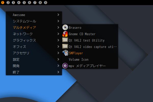Open the オフィス menu entry
This screenshot has height=102, width=153.
click(x=34, y=47)
